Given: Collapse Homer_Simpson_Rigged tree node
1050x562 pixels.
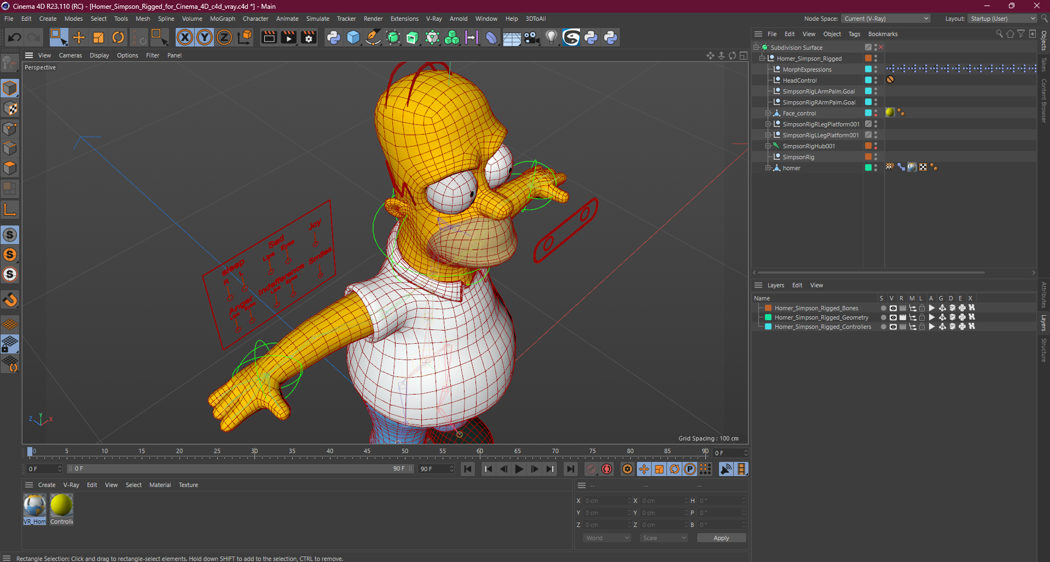Looking at the screenshot, I should pyautogui.click(x=762, y=59).
